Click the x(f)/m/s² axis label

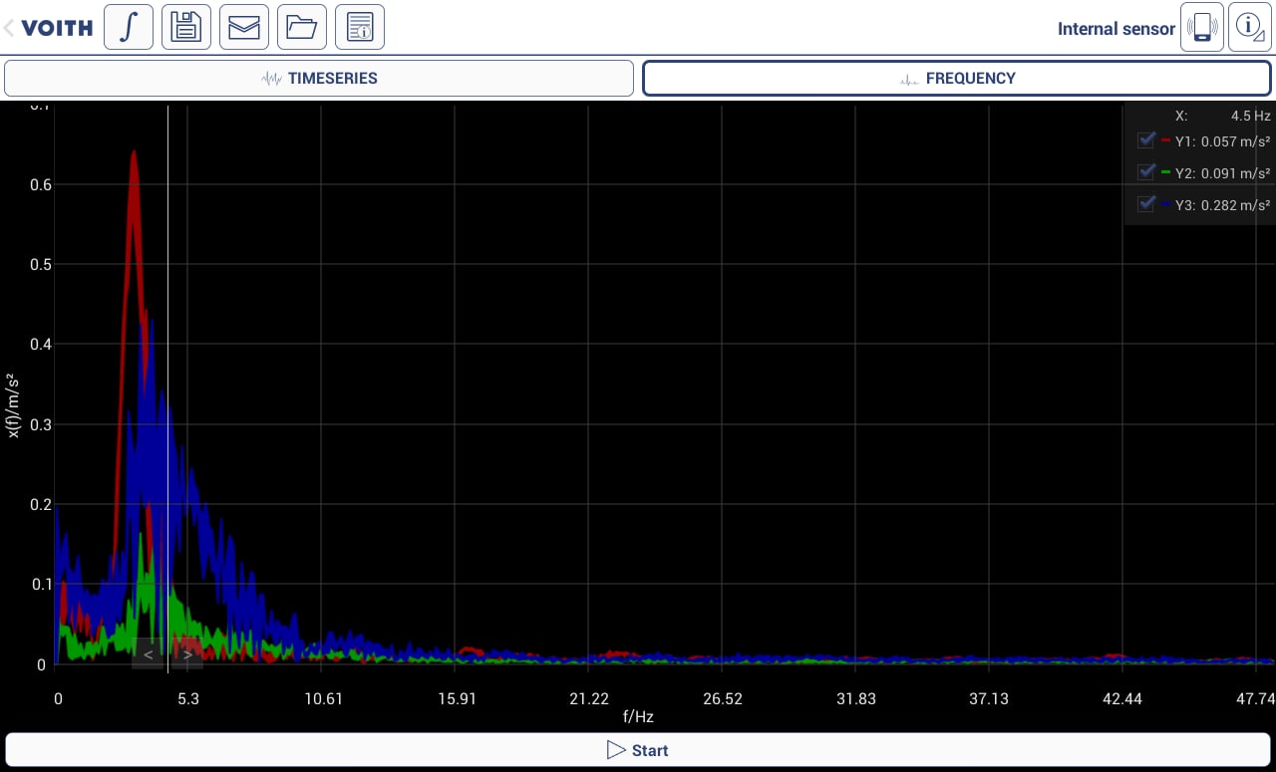(13, 404)
